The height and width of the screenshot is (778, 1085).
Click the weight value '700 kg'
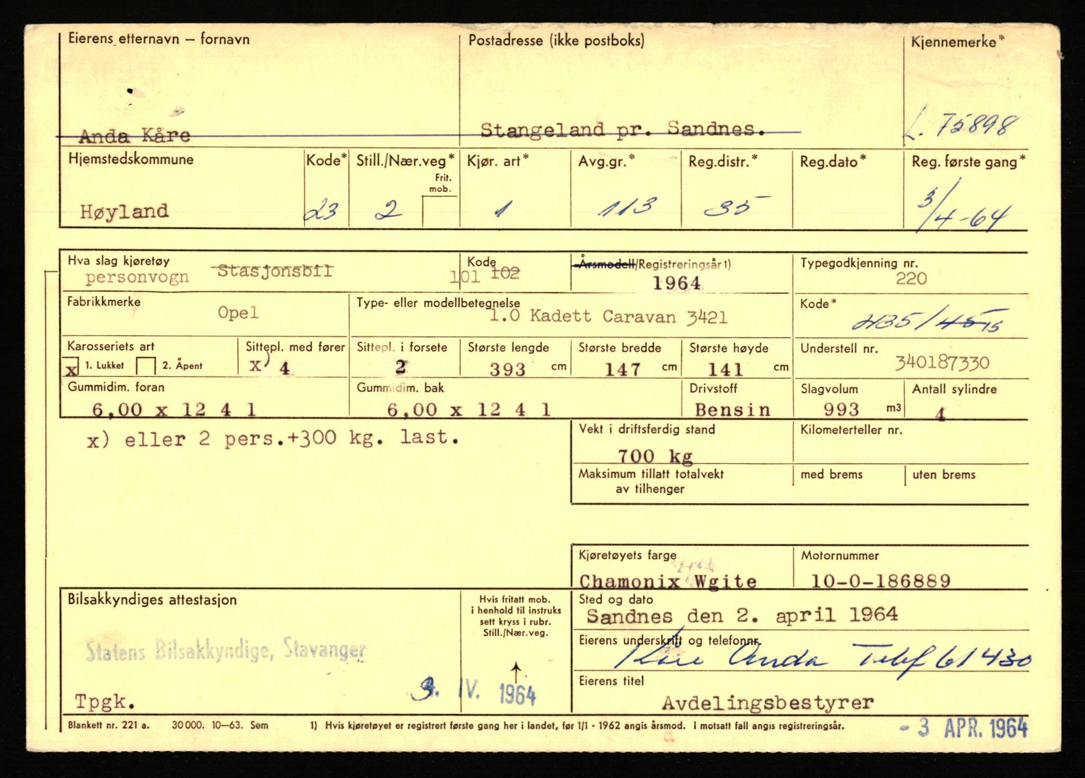click(655, 457)
